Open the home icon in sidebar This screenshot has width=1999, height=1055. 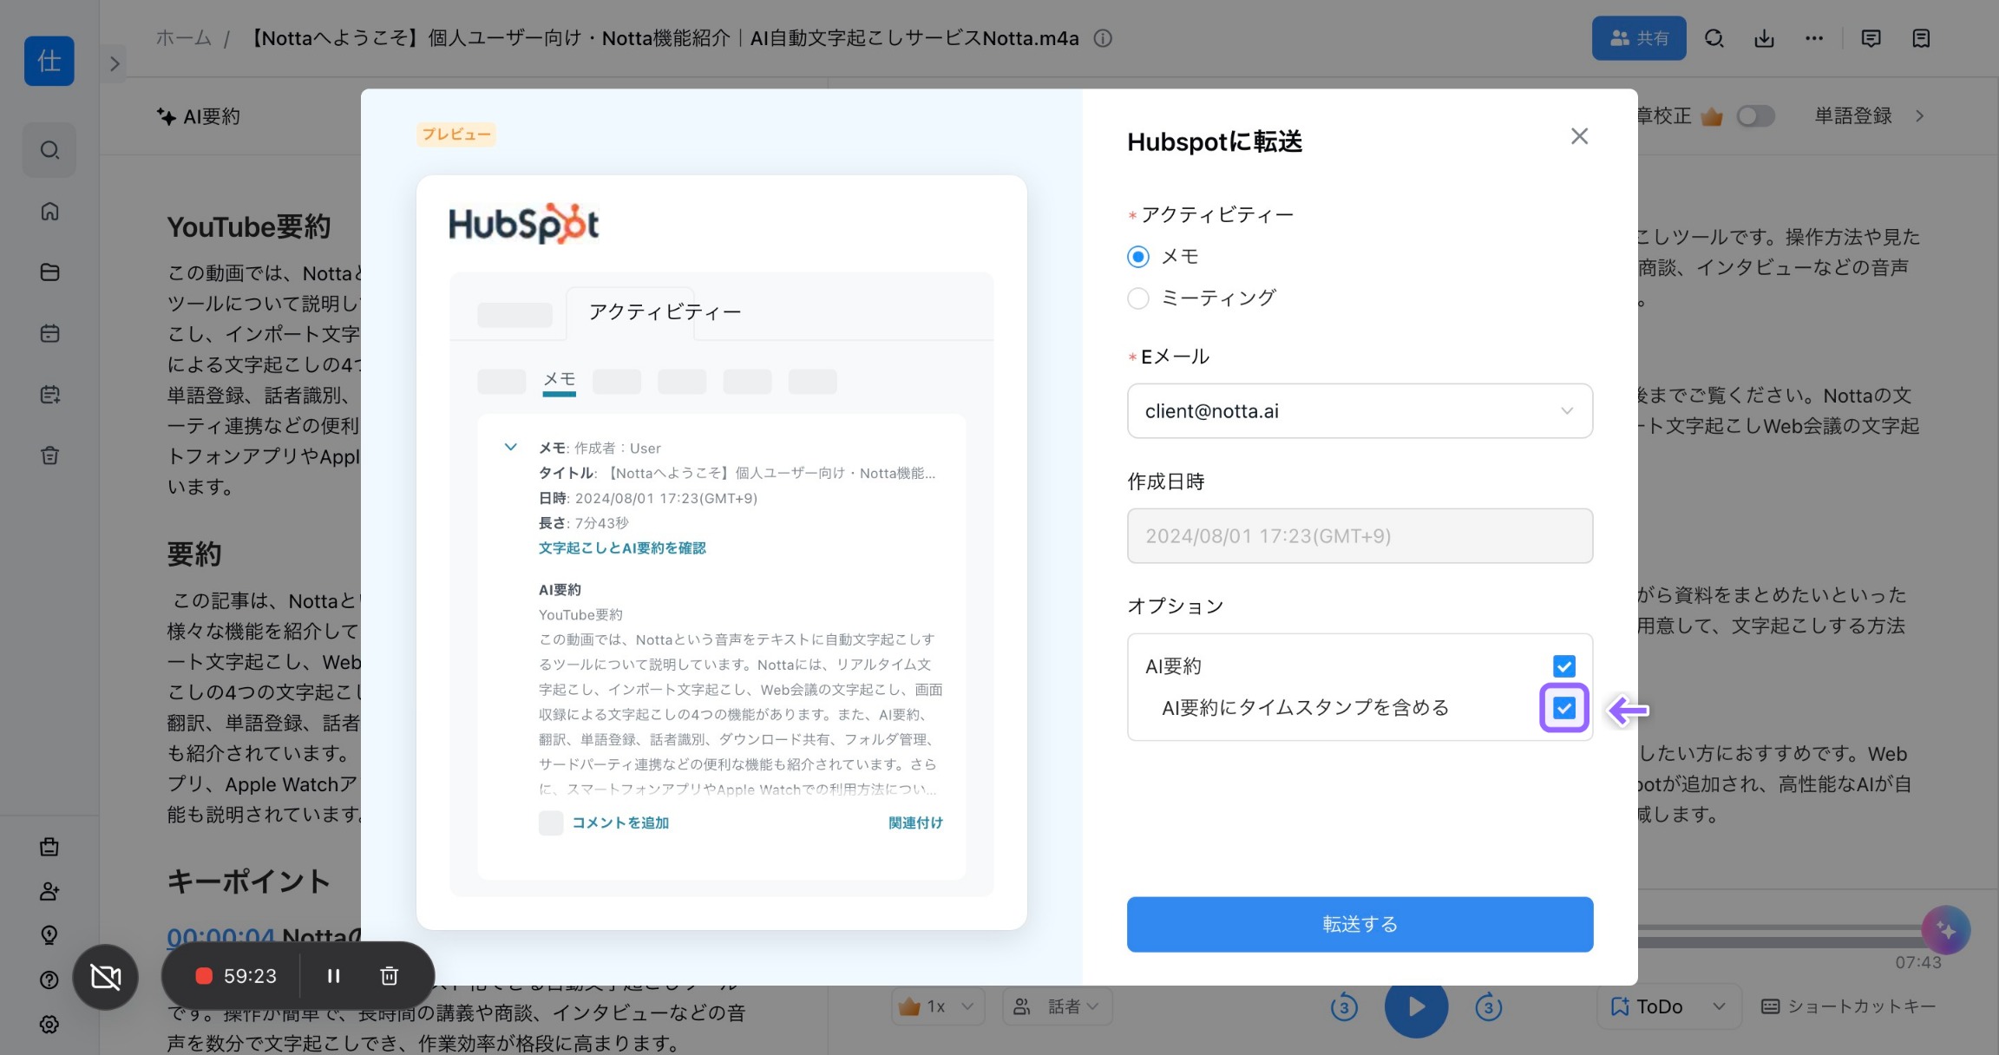(x=49, y=211)
